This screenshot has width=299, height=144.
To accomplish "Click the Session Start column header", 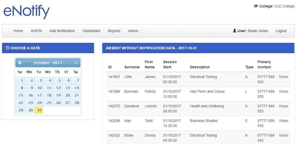I will click(x=170, y=64).
